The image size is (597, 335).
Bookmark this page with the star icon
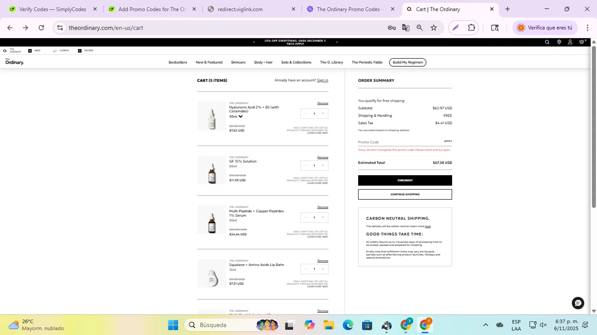coord(434,28)
